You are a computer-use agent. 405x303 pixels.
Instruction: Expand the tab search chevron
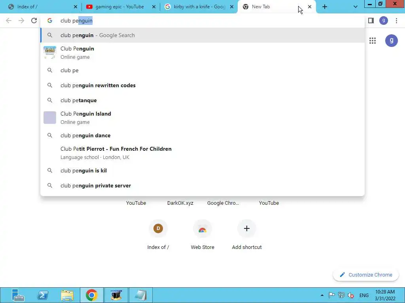point(356,7)
